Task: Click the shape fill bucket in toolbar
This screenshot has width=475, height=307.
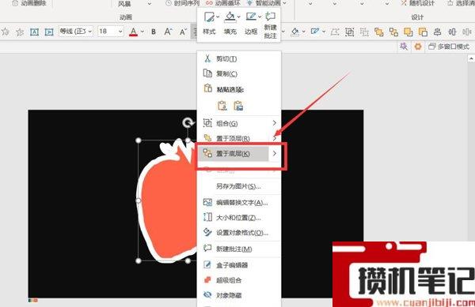Action: pos(294,32)
